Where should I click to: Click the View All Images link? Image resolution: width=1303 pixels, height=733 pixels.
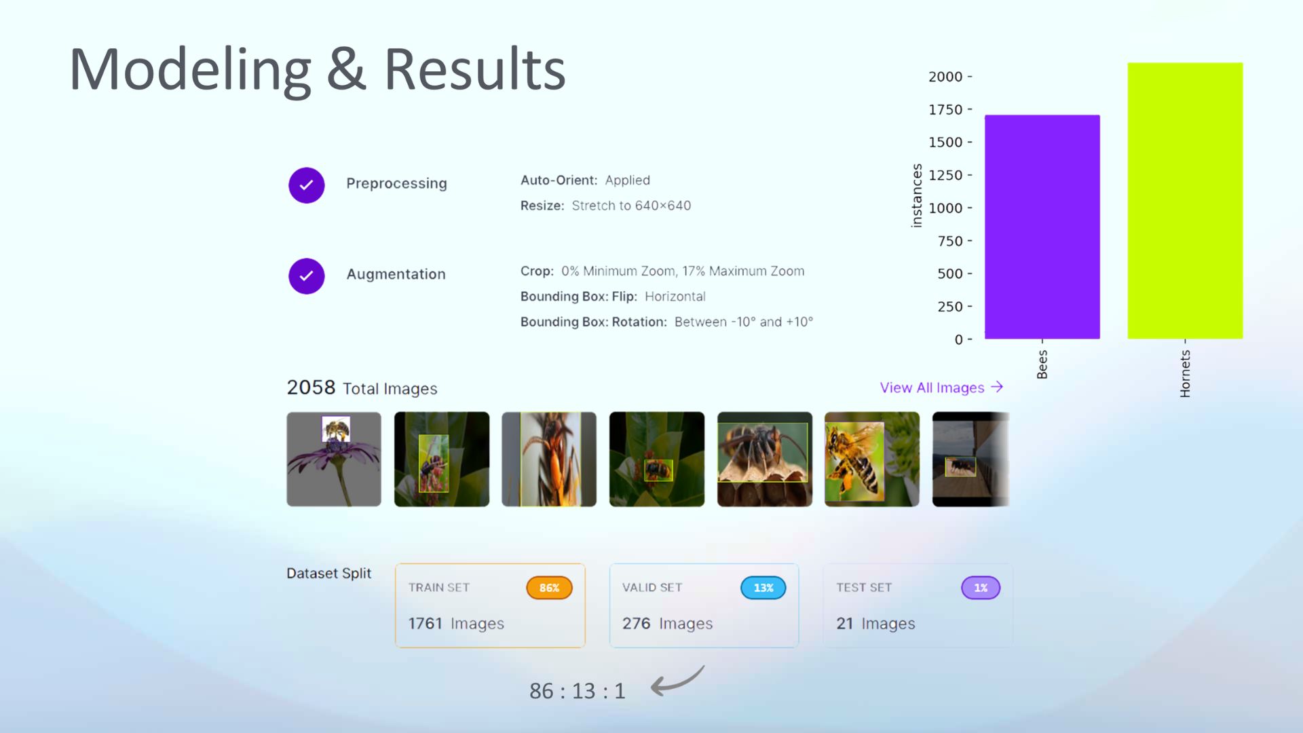pos(932,388)
